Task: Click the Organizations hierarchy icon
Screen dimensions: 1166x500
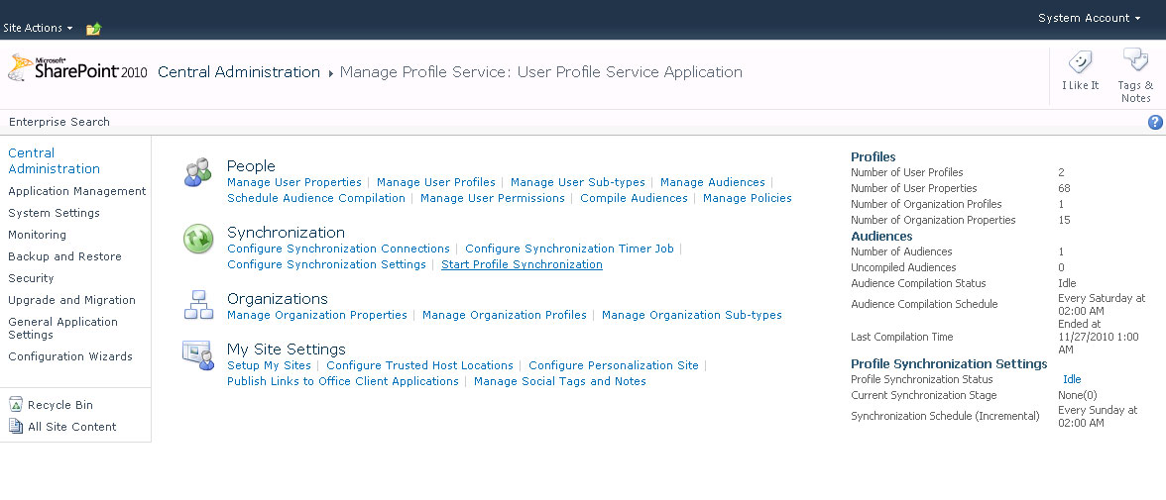Action: pos(198,305)
